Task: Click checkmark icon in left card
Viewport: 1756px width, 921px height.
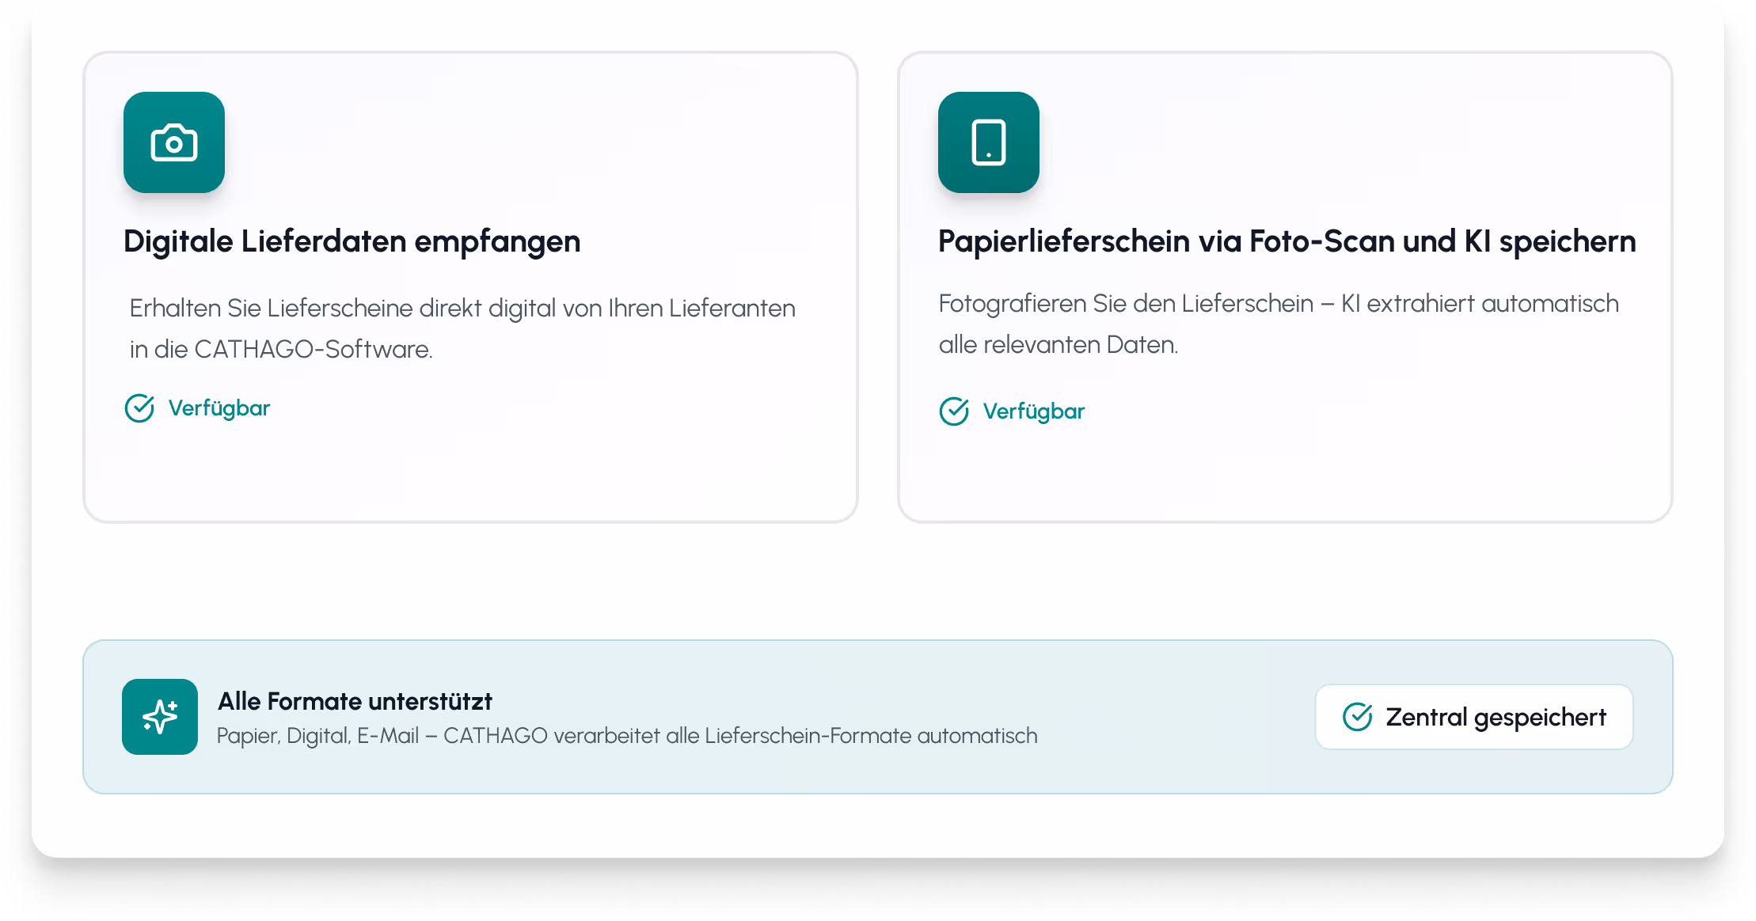Action: 139,408
